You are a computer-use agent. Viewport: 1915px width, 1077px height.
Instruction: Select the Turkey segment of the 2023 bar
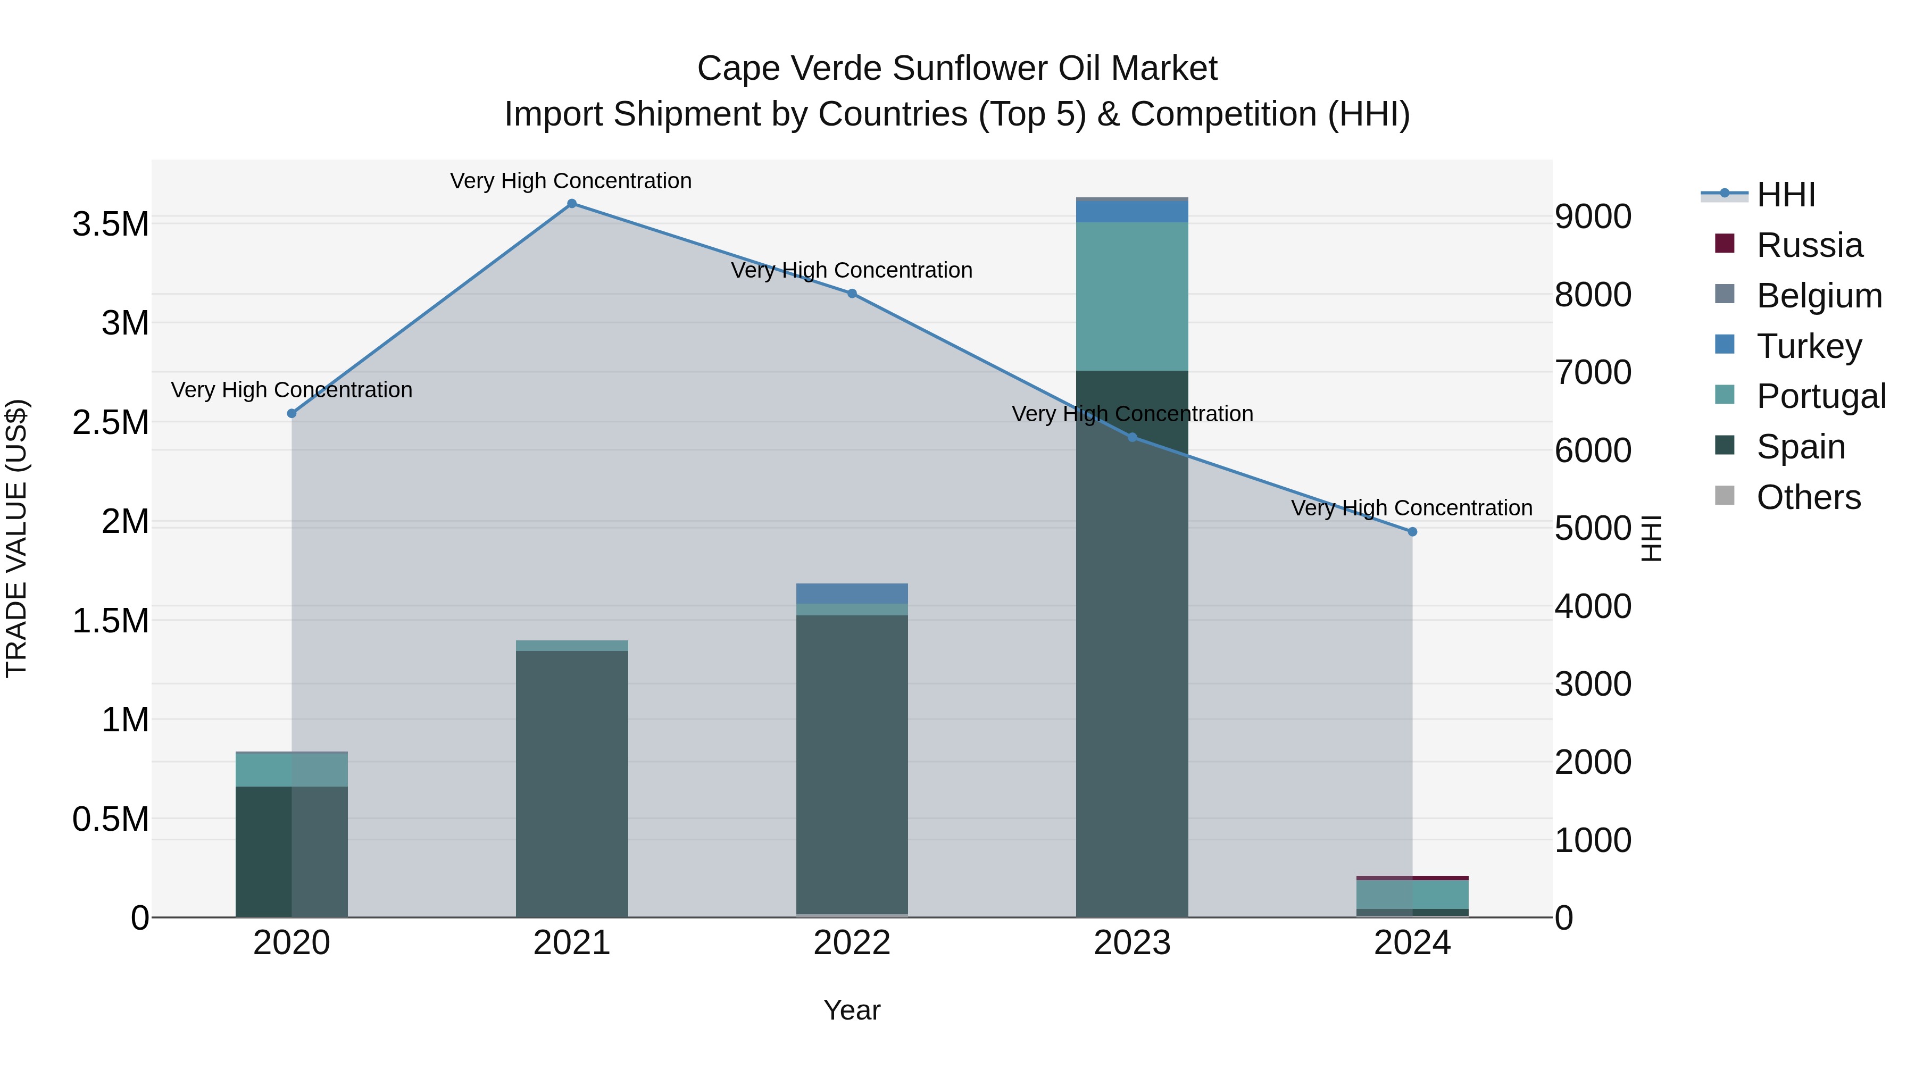pos(1132,212)
